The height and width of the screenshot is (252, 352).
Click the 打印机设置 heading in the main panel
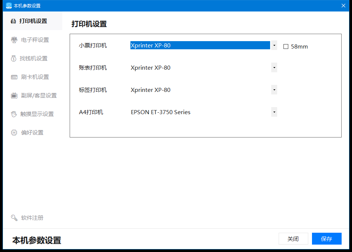(x=89, y=24)
